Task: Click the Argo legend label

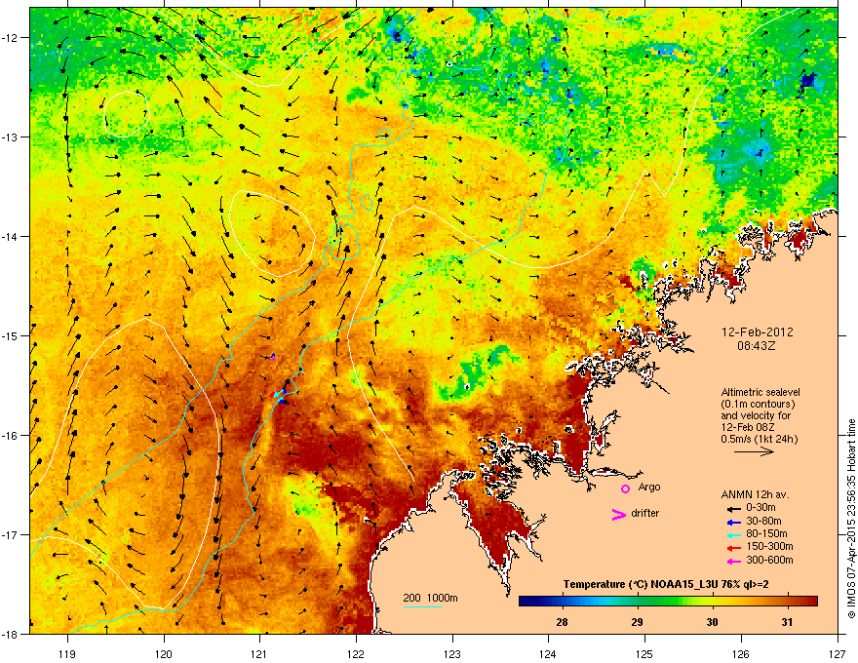Action: (649, 487)
